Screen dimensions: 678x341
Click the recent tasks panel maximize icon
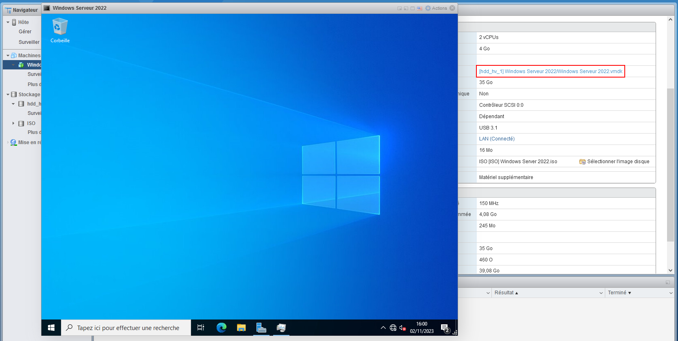coord(667,282)
